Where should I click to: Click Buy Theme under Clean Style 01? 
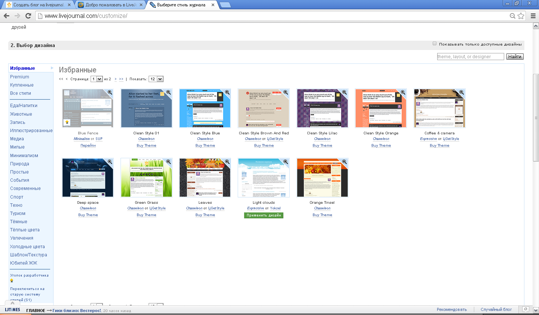(x=146, y=146)
